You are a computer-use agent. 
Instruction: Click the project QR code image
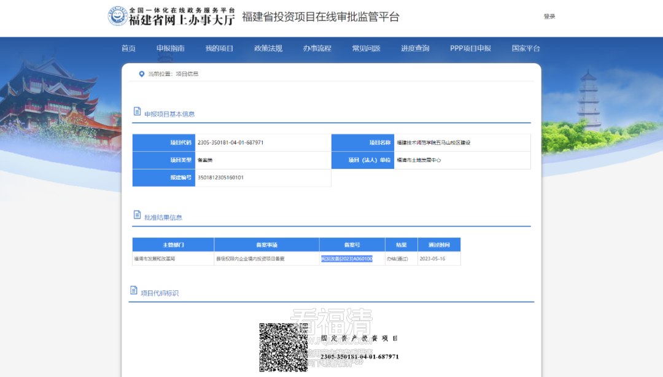click(283, 348)
